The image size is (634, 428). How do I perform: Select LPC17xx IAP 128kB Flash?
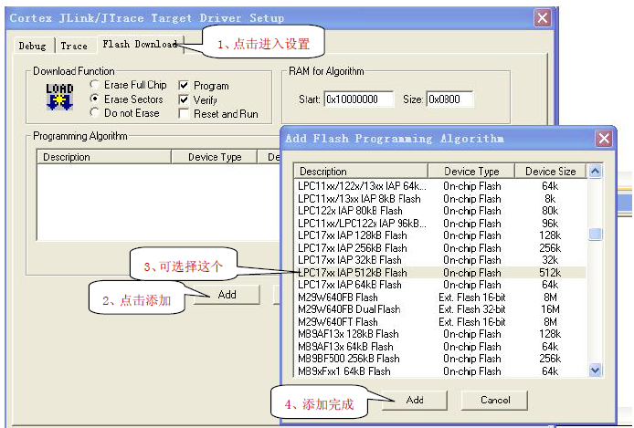440,235
